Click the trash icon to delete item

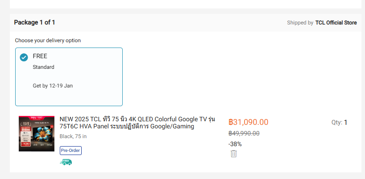point(233,154)
